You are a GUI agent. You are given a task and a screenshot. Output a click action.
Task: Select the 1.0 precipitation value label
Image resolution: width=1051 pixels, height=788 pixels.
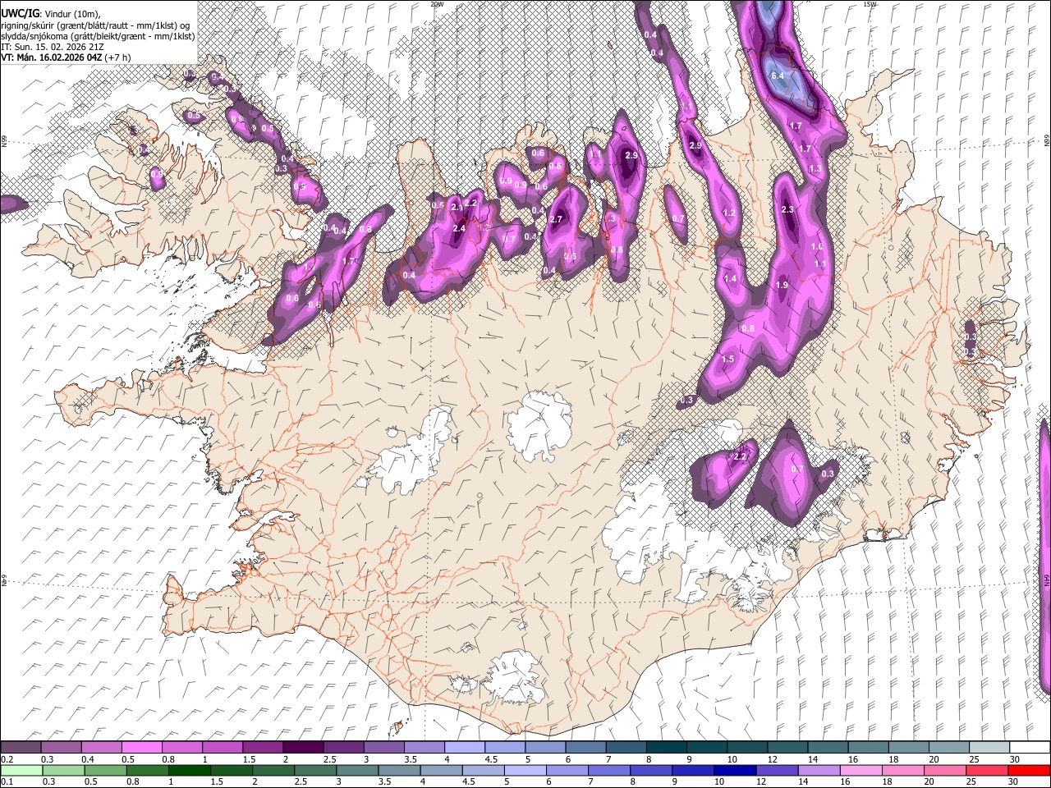pos(817,247)
